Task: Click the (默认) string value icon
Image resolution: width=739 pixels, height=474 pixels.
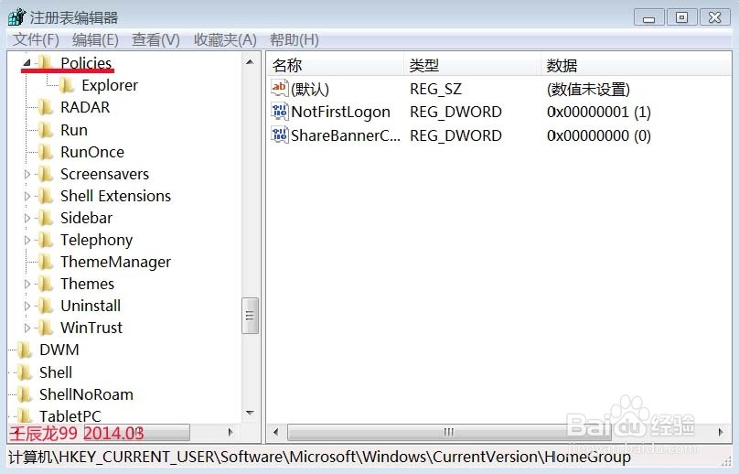Action: 280,88
